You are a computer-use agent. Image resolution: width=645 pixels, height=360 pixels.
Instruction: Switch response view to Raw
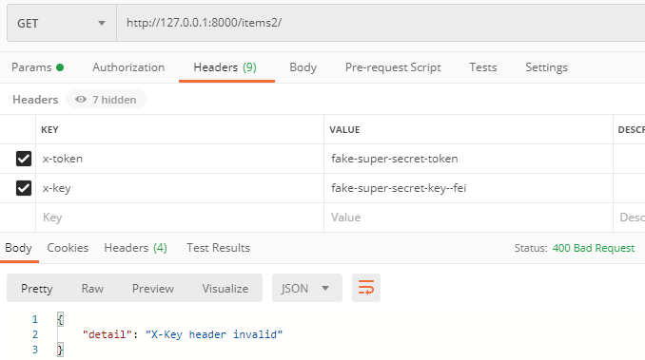click(92, 288)
